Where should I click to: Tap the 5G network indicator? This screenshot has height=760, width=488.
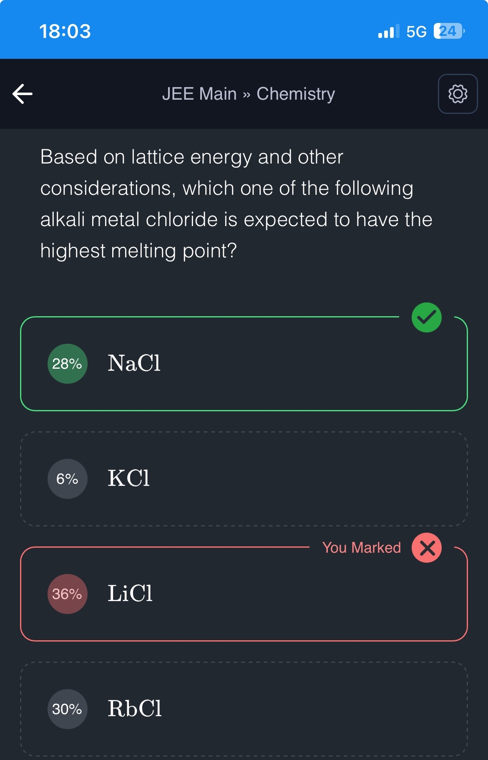(x=416, y=32)
